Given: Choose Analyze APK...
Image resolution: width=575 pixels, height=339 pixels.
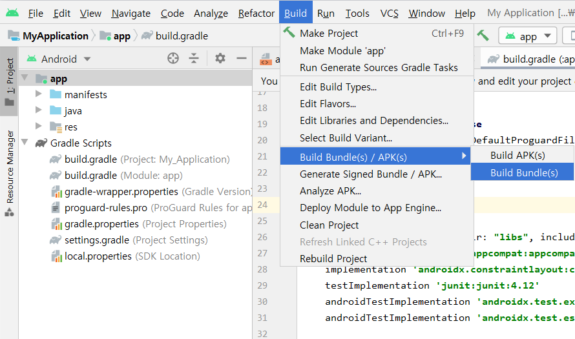Looking at the screenshot, I should coord(377,191).
